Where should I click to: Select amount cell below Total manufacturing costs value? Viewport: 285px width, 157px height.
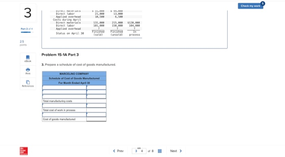pyautogui.click(x=96, y=105)
